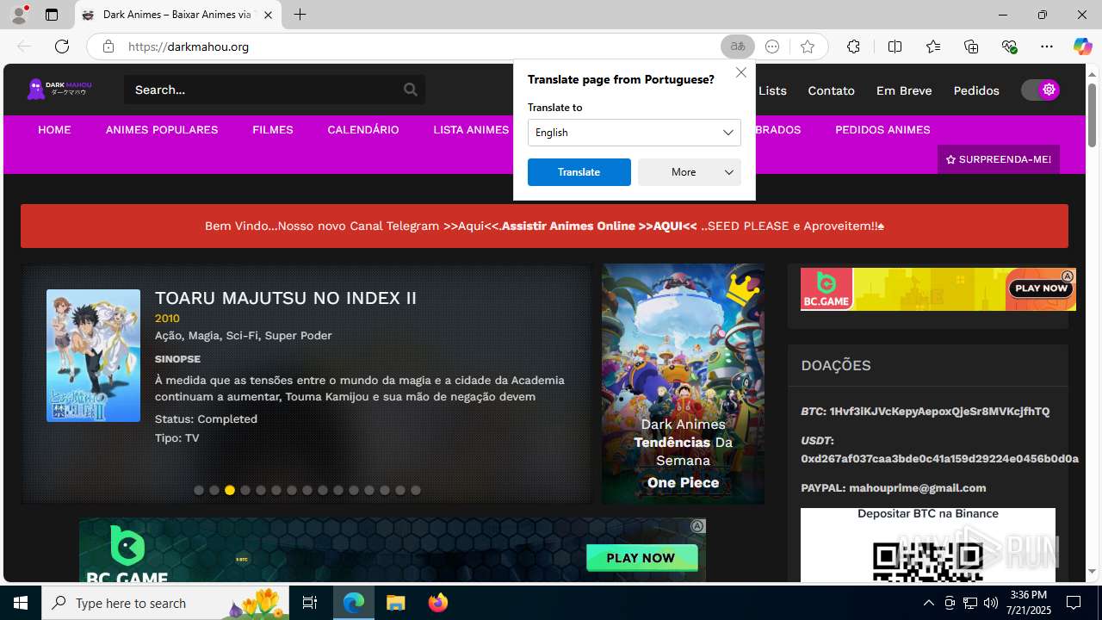Click the Pedidos top link
The width and height of the screenshot is (1102, 620).
(976, 90)
